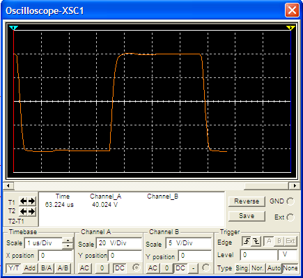The width and height of the screenshot is (303, 278).
Task: Set Channel A coupling to DC
Action: (120, 268)
